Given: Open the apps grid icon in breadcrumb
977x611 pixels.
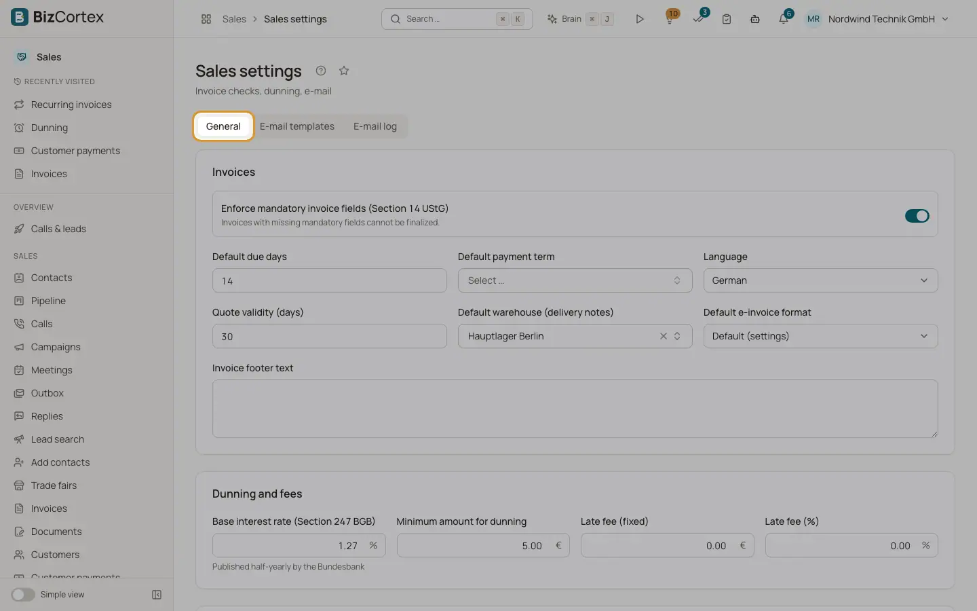Looking at the screenshot, I should click(x=206, y=19).
